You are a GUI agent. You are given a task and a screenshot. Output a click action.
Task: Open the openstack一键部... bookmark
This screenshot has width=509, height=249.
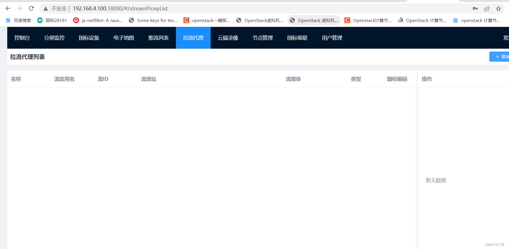click(x=207, y=20)
